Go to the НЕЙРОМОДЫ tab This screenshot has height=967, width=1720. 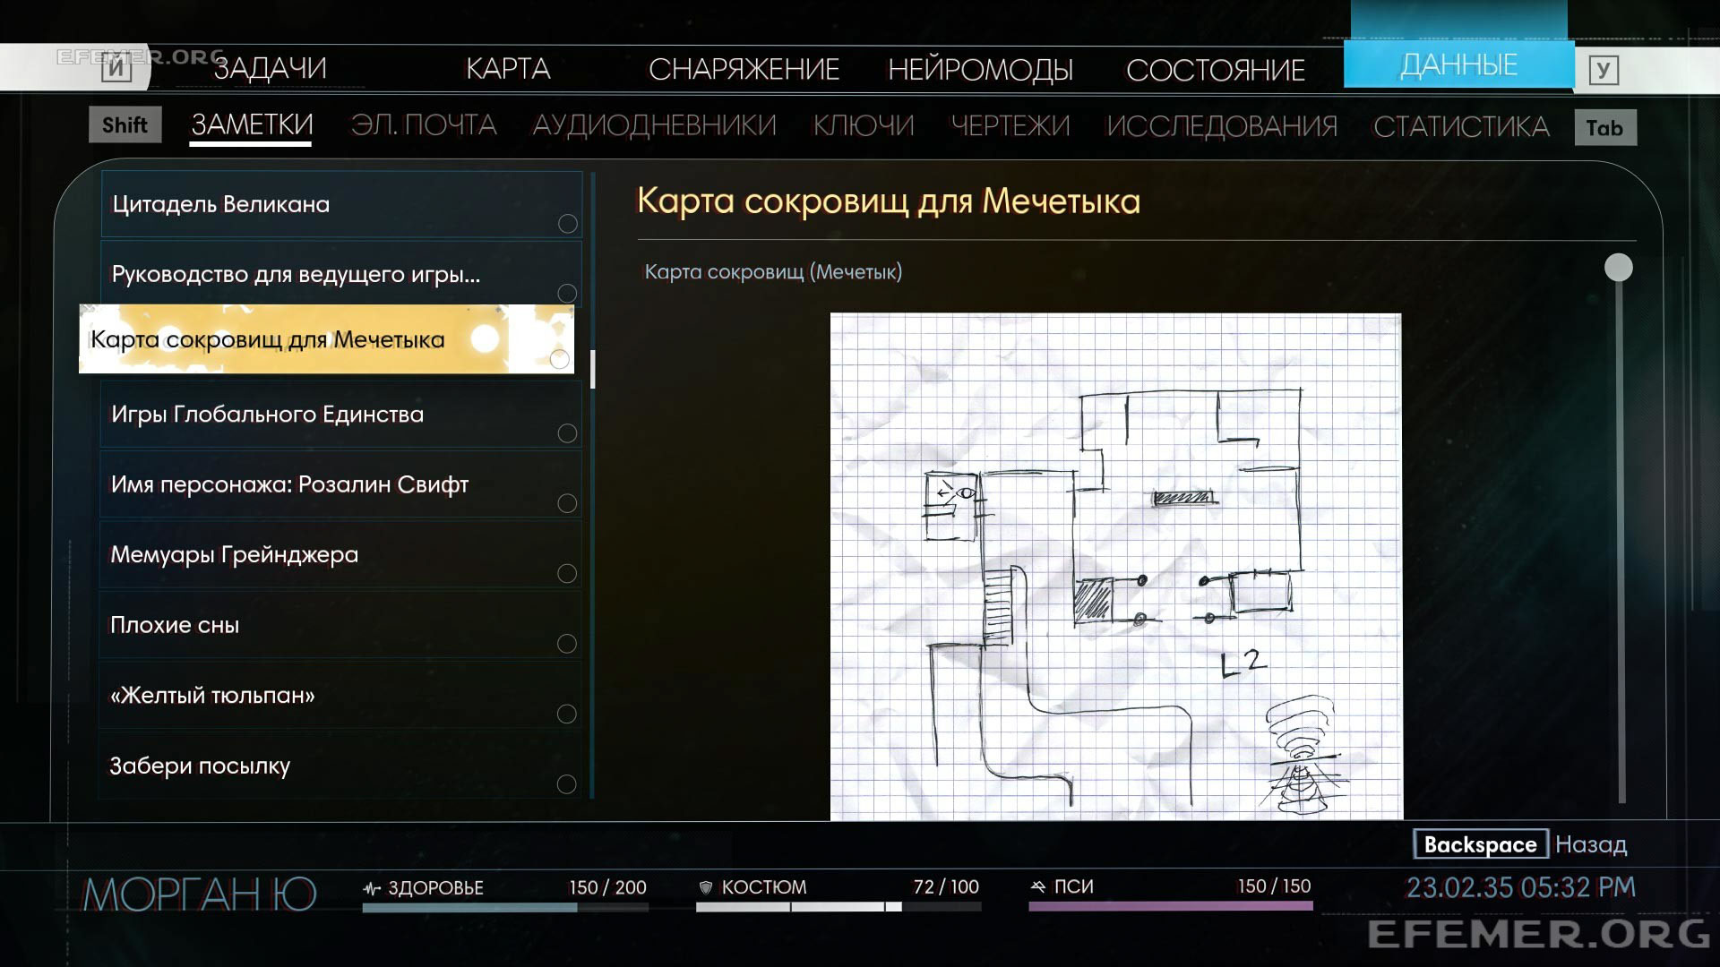(980, 69)
